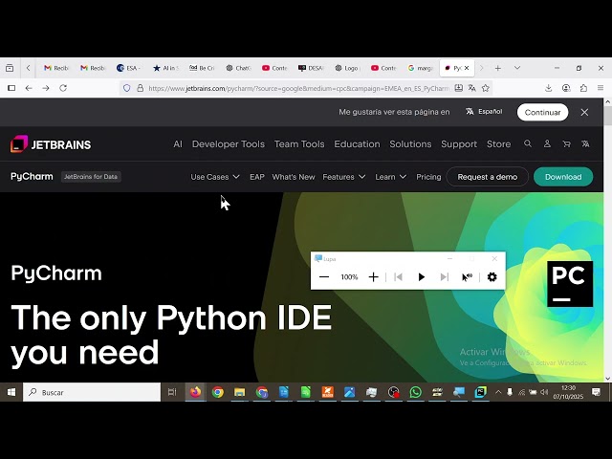Open the shopping cart icon
612x459 pixels.
point(566,144)
